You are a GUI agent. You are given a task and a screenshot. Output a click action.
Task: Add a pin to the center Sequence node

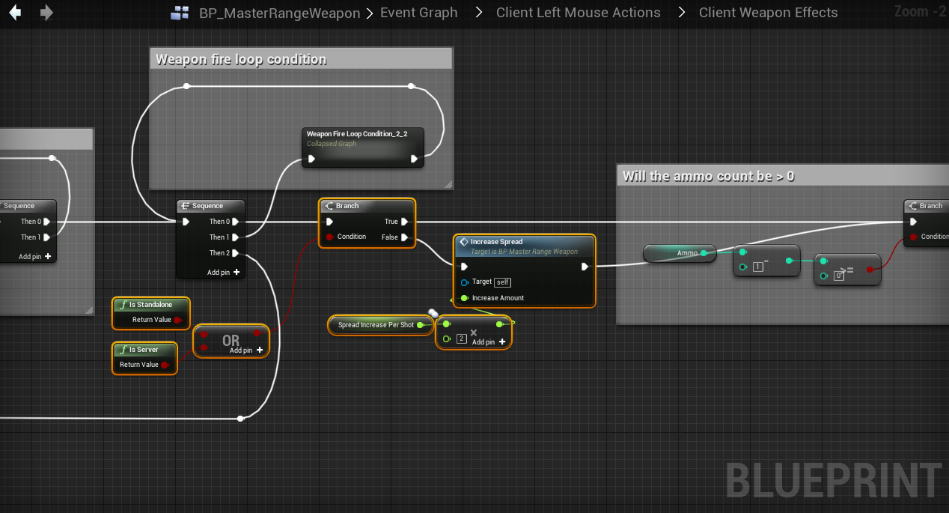point(237,273)
